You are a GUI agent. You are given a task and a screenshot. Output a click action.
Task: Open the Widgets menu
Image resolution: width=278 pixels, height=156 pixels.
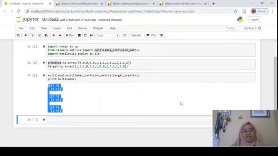(x=98, y=28)
